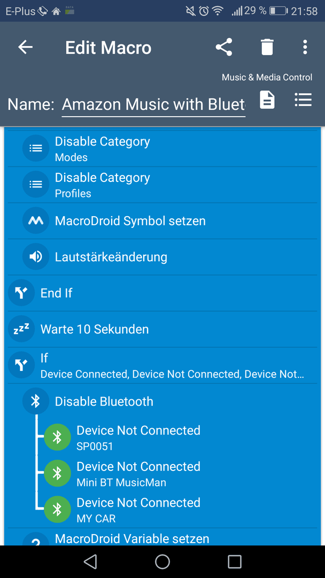Image resolution: width=325 pixels, height=578 pixels.
Task: Tap the Lautstärkeänderung speaker icon
Action: pyautogui.click(x=36, y=257)
